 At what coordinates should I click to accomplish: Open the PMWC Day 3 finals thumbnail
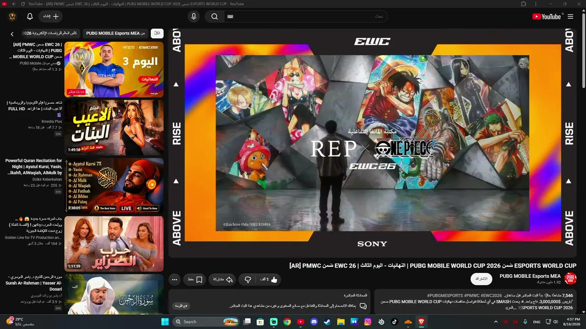click(x=114, y=69)
